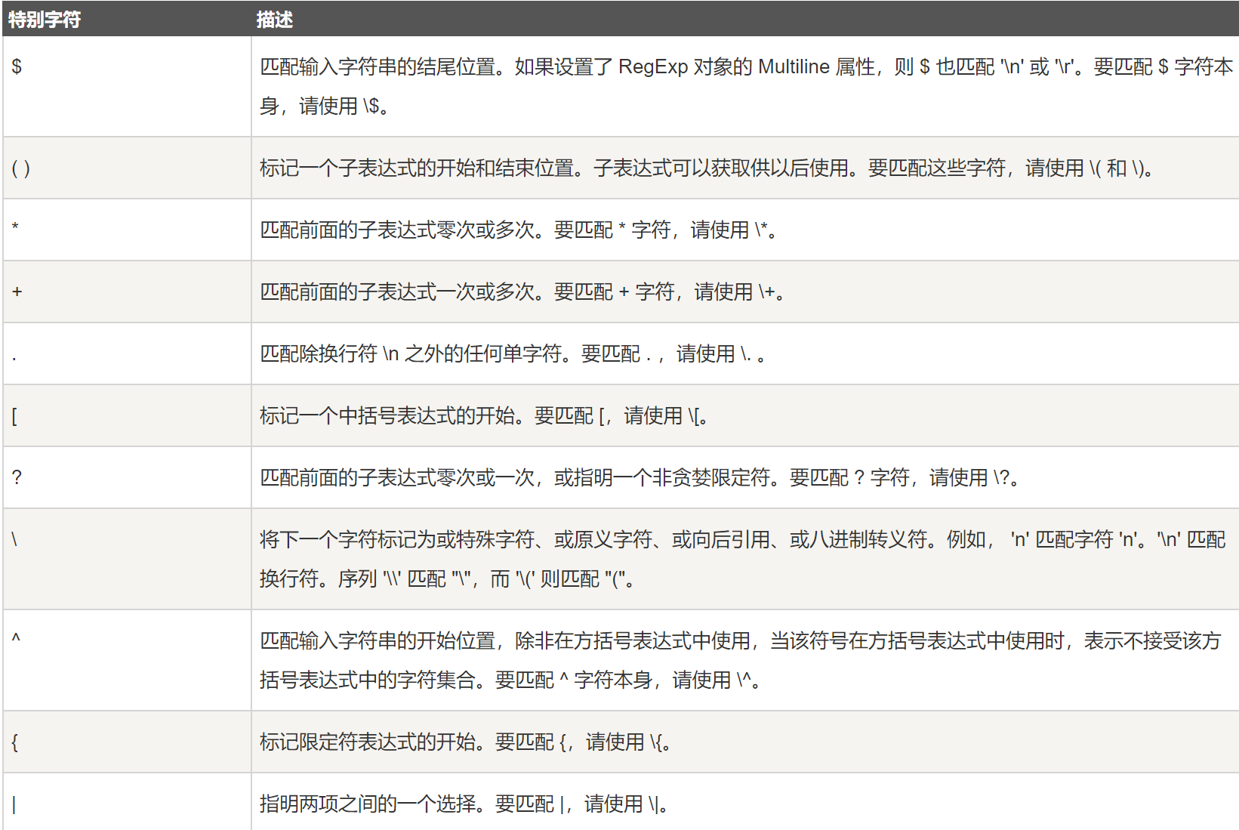
Task: Select the \ backslash symbol cell
Action: [x=14, y=539]
